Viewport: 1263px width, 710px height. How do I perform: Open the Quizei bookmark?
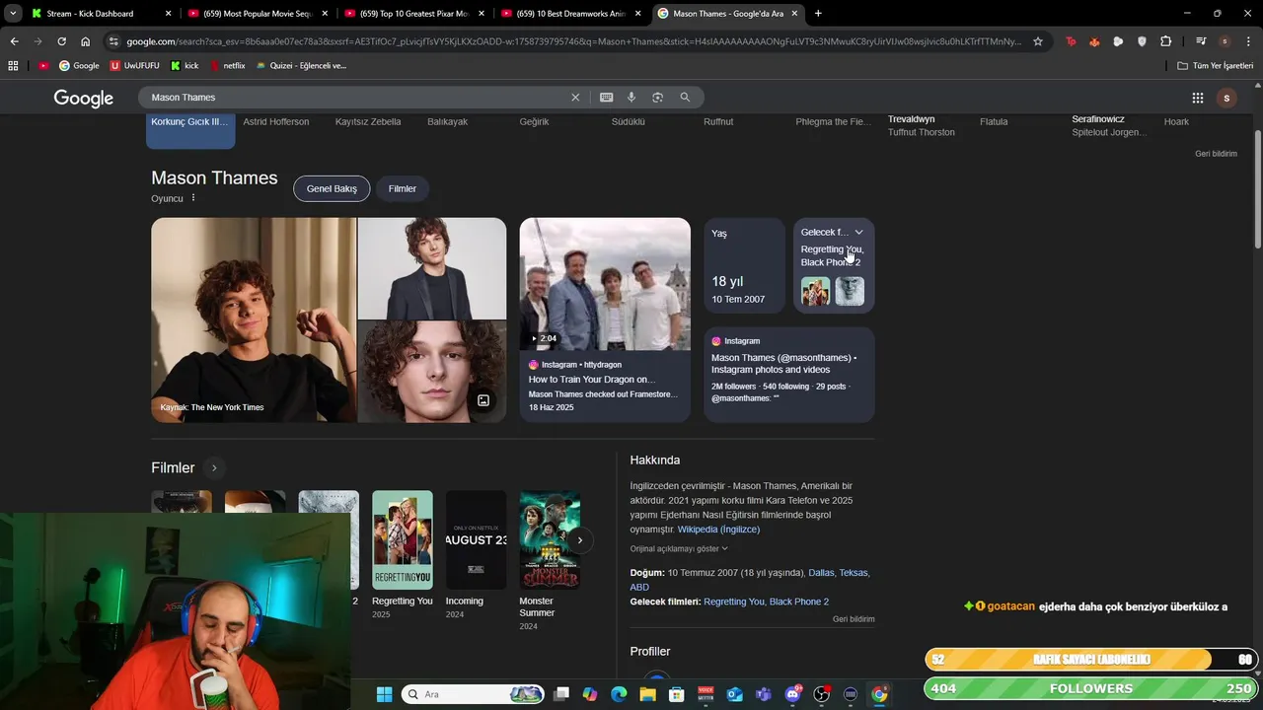[x=301, y=65]
